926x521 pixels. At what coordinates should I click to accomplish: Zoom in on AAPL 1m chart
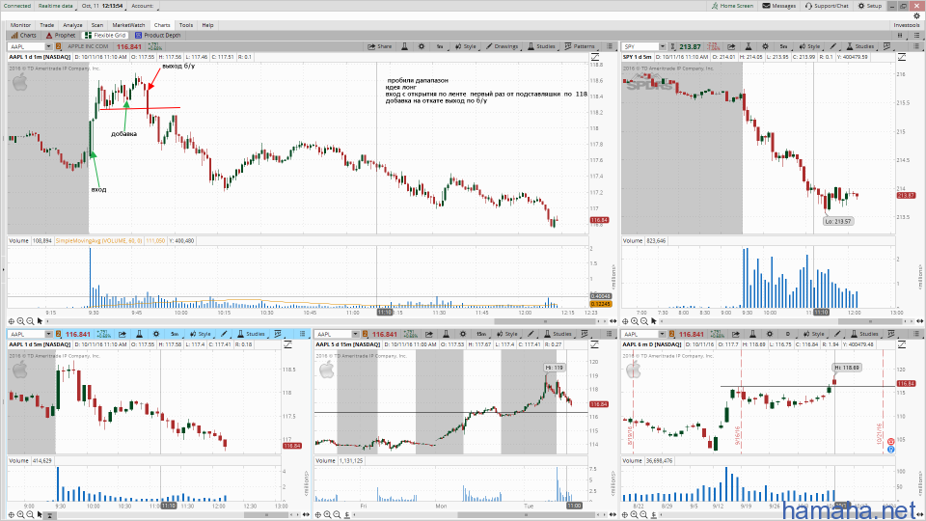[x=20, y=321]
